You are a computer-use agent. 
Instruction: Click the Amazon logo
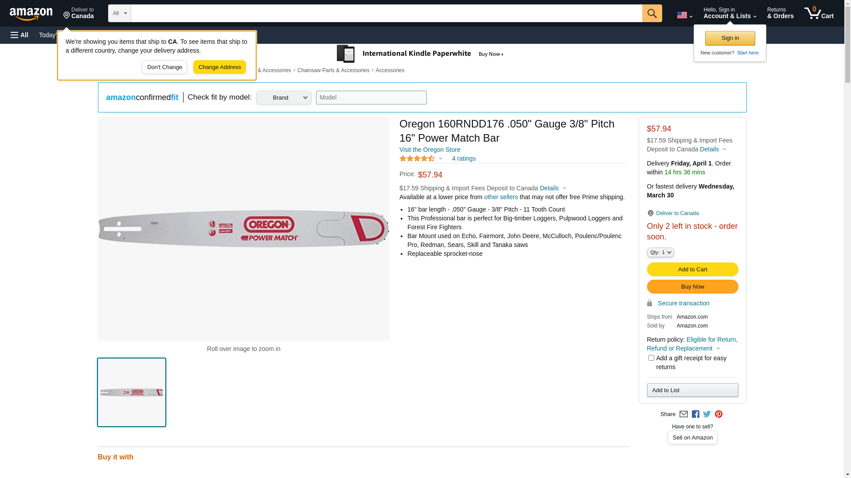31,14
